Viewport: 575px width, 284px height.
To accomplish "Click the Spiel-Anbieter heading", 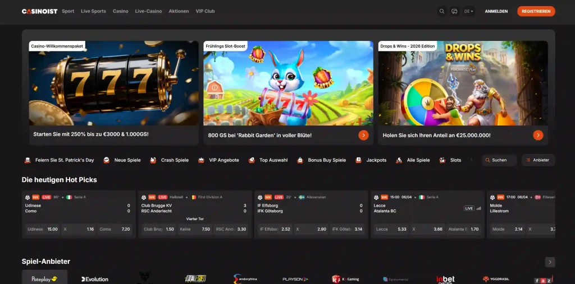I will [46, 261].
